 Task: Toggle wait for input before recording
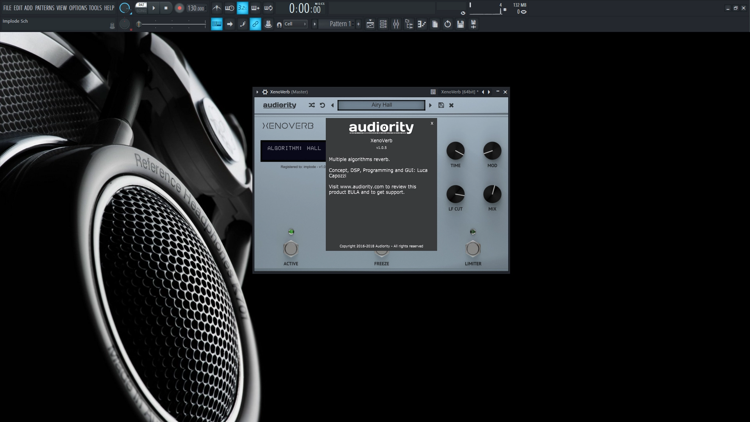click(230, 8)
